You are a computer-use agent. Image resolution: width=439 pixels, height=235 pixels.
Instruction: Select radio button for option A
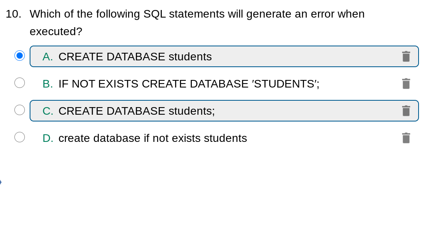click(20, 56)
